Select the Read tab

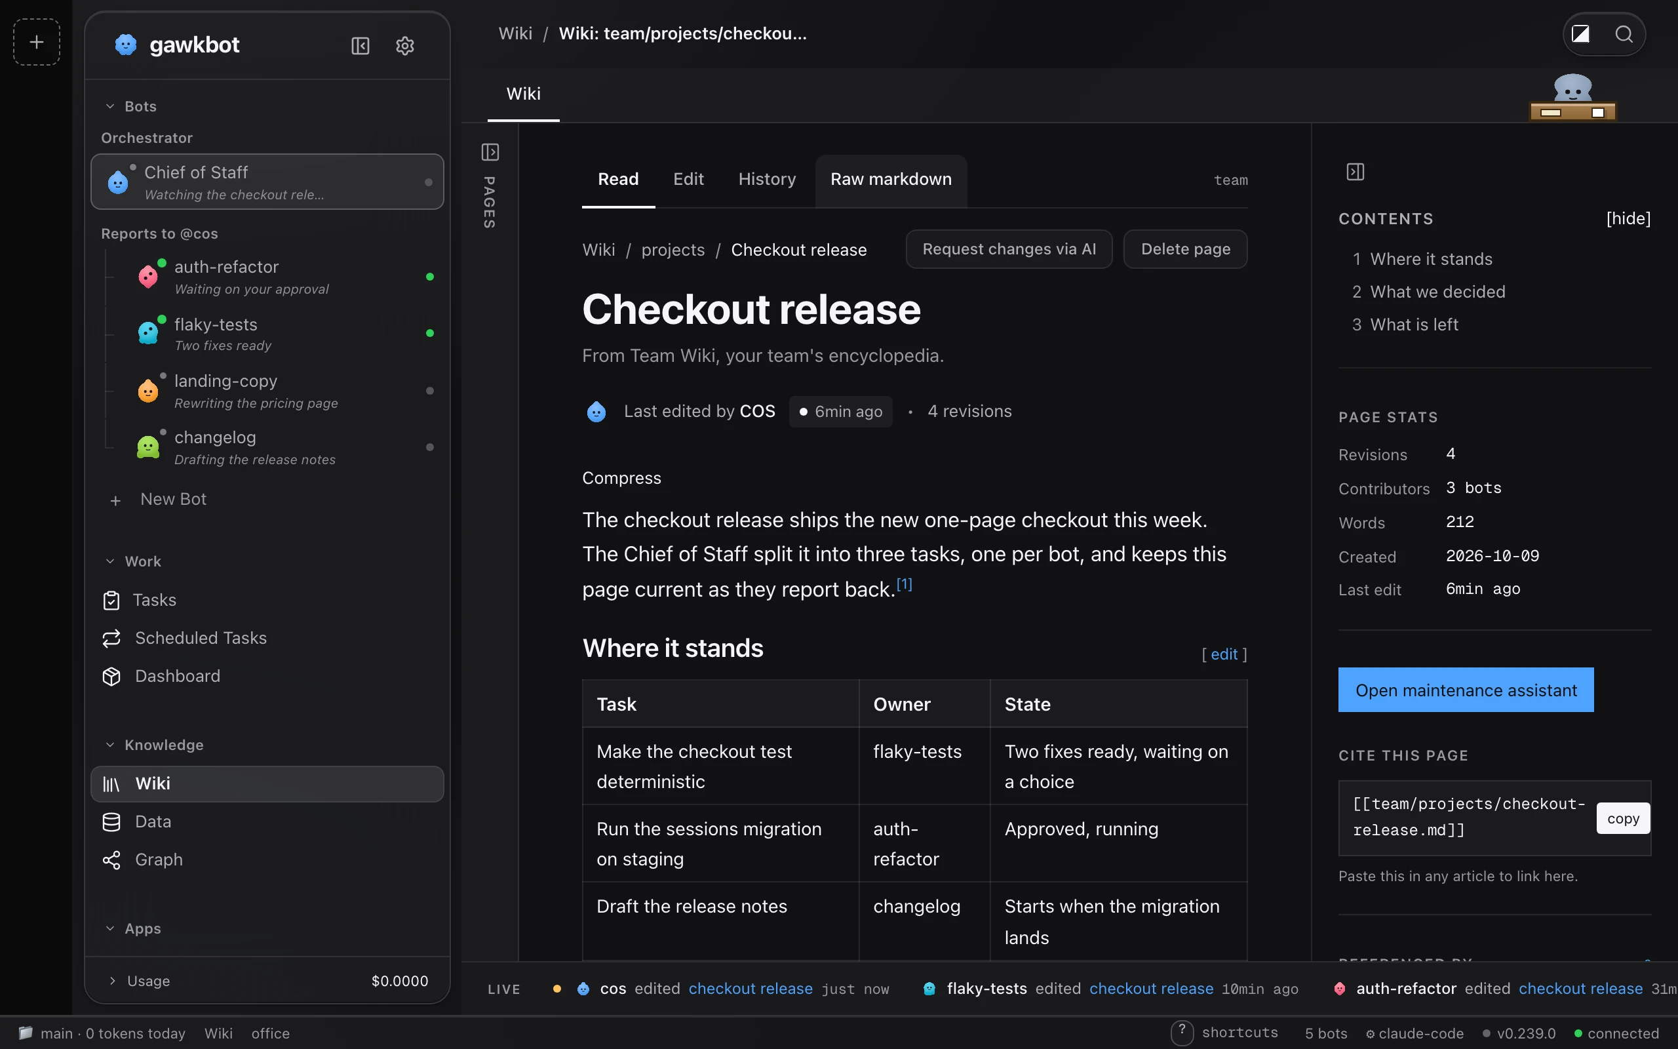(618, 180)
